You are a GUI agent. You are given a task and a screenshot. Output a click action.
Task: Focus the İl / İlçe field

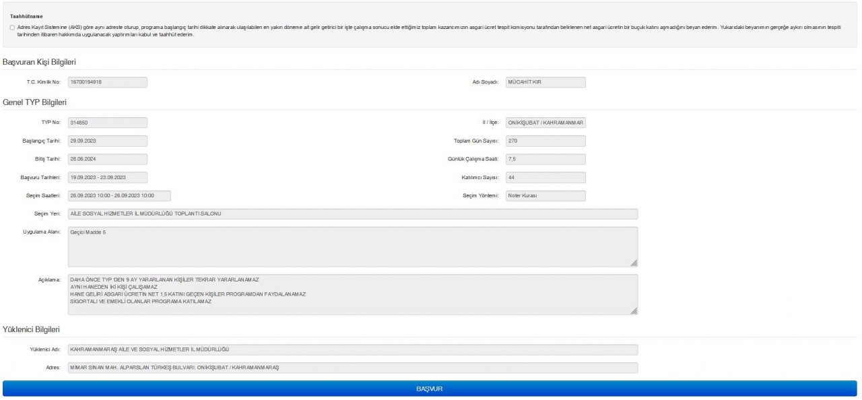545,123
